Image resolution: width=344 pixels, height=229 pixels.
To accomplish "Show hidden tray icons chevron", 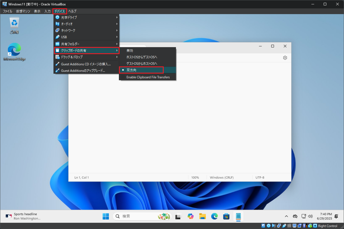I will [286, 216].
